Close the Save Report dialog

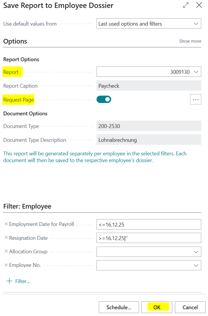point(199,5)
